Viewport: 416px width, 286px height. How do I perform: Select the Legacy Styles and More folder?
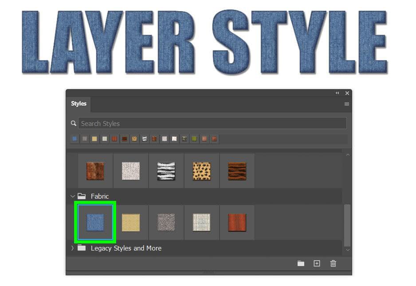[x=204, y=248]
